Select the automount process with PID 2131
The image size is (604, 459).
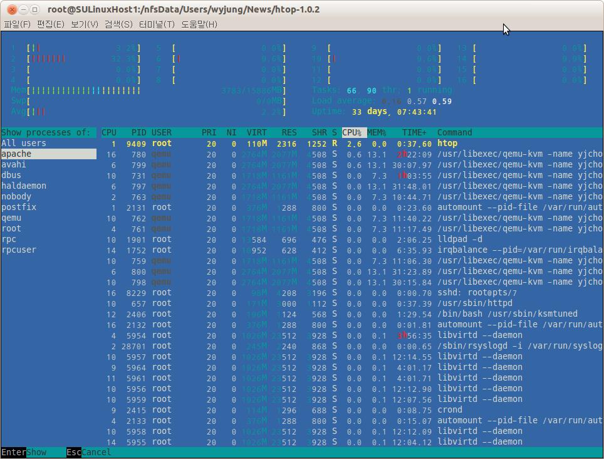click(x=352, y=208)
